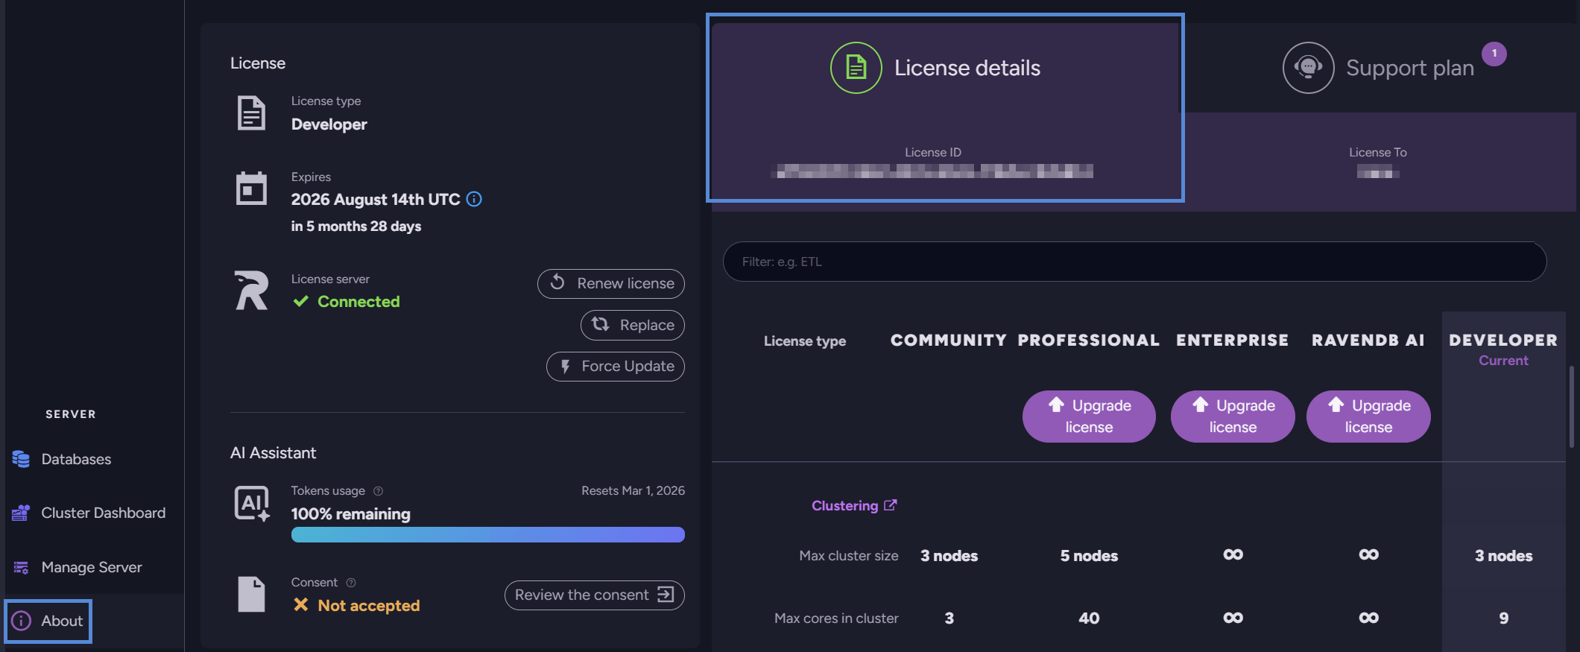This screenshot has height=652, width=1580.
Task: Click the Max cores in cluster label
Action: pyautogui.click(x=836, y=618)
